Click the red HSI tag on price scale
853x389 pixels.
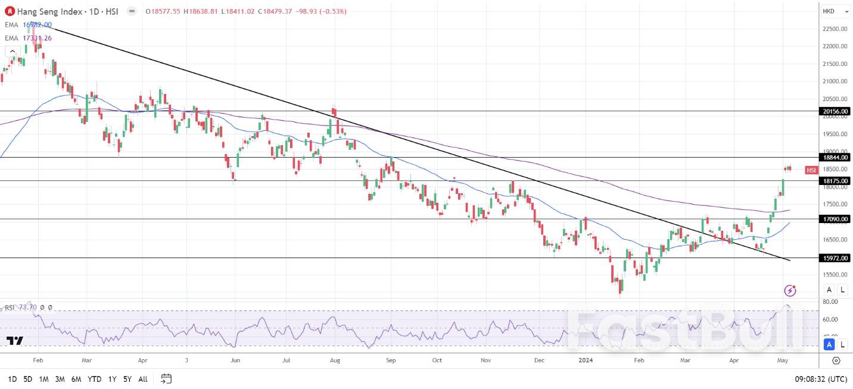811,170
